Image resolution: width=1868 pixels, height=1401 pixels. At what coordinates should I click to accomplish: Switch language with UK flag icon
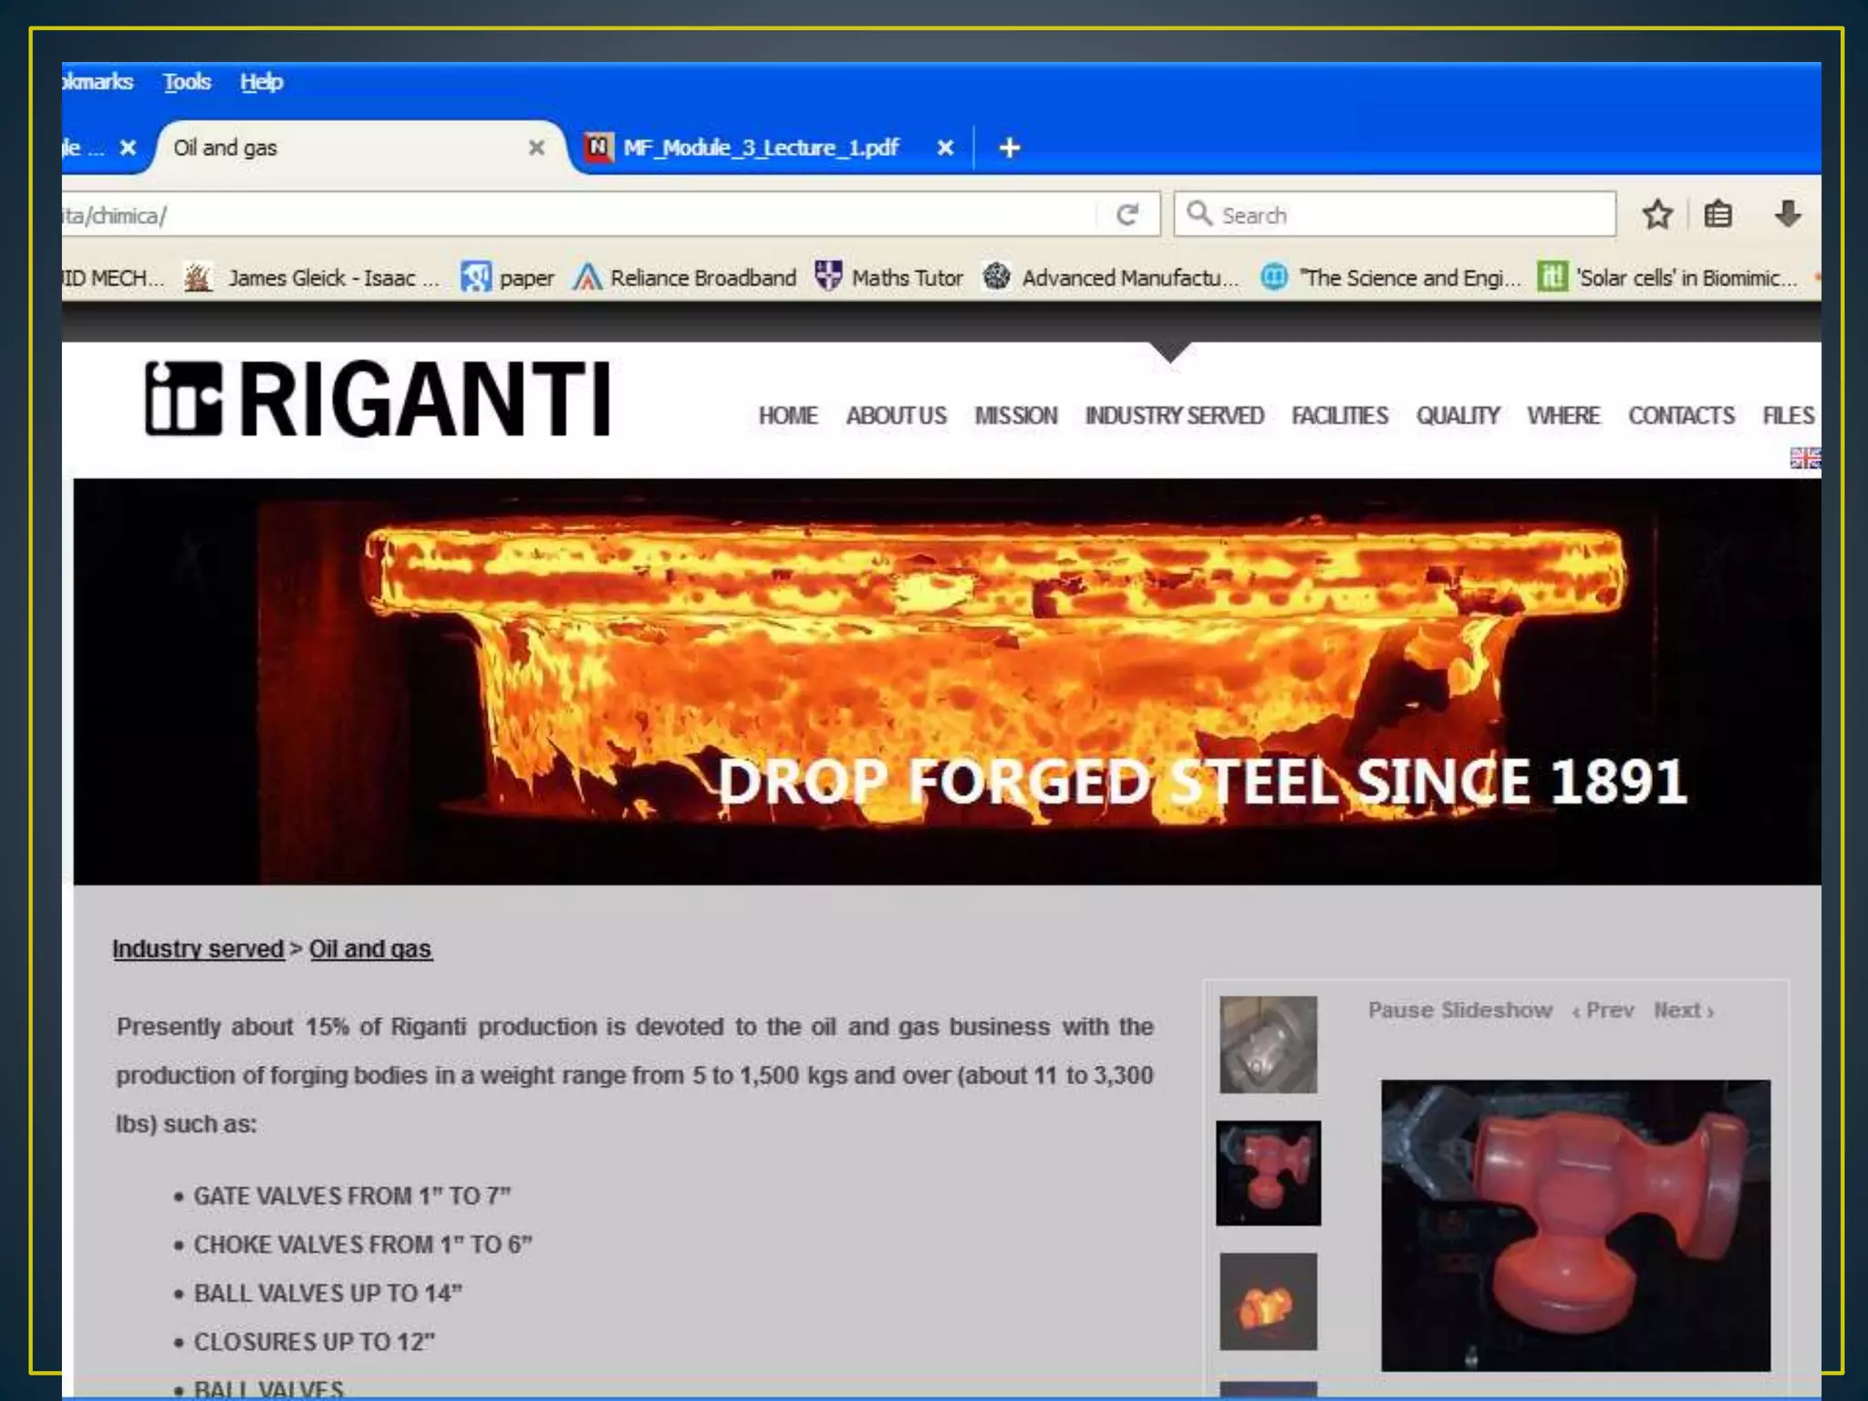point(1803,458)
